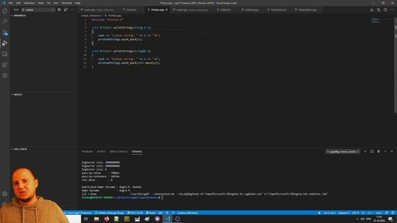
Task: Open the Edit menu
Action: point(18,3)
